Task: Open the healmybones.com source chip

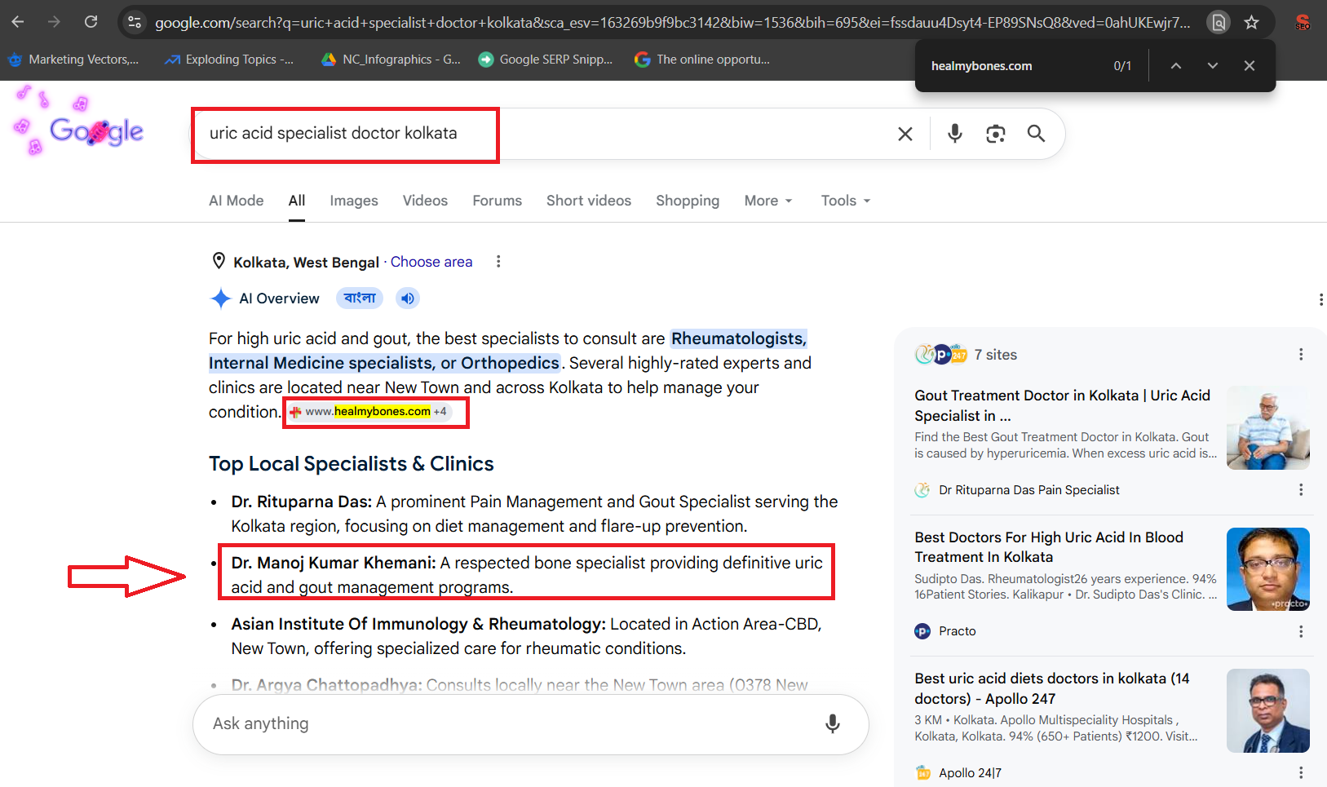Action: pyautogui.click(x=369, y=412)
